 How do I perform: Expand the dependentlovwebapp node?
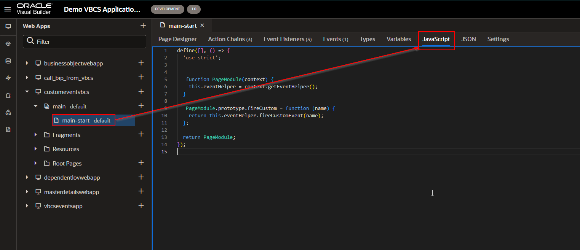pyautogui.click(x=27, y=177)
